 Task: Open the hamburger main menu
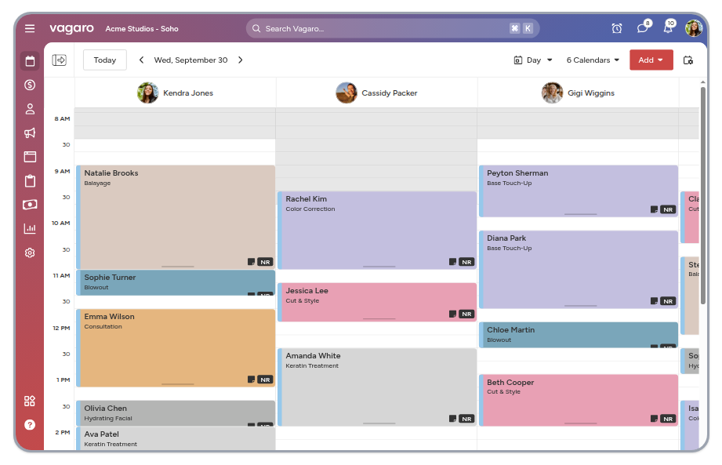30,28
